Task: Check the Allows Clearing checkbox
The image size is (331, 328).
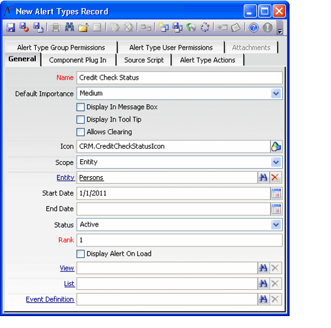Action: [x=80, y=132]
